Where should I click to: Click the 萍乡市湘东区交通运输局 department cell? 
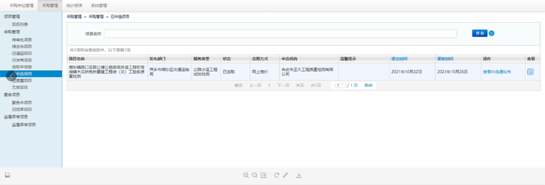point(170,72)
